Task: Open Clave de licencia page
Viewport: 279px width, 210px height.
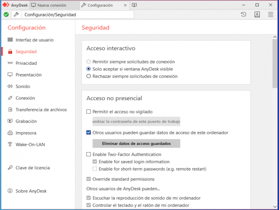Action: coord(33,168)
